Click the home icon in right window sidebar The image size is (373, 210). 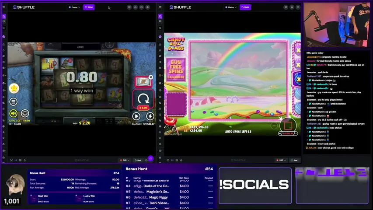click(160, 44)
